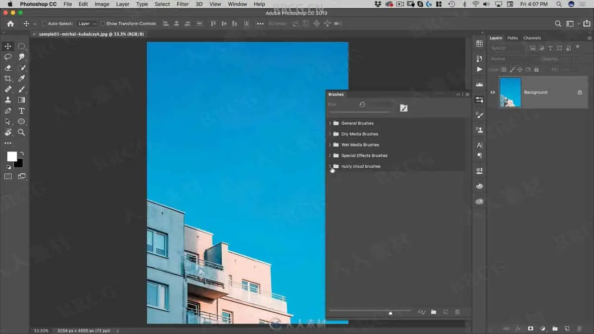Expand nucly cloud brushes folder
The width and height of the screenshot is (594, 334).
330,166
